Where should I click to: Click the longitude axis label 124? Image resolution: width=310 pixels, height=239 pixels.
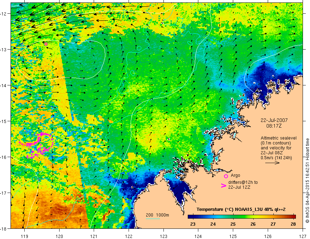[198, 236]
